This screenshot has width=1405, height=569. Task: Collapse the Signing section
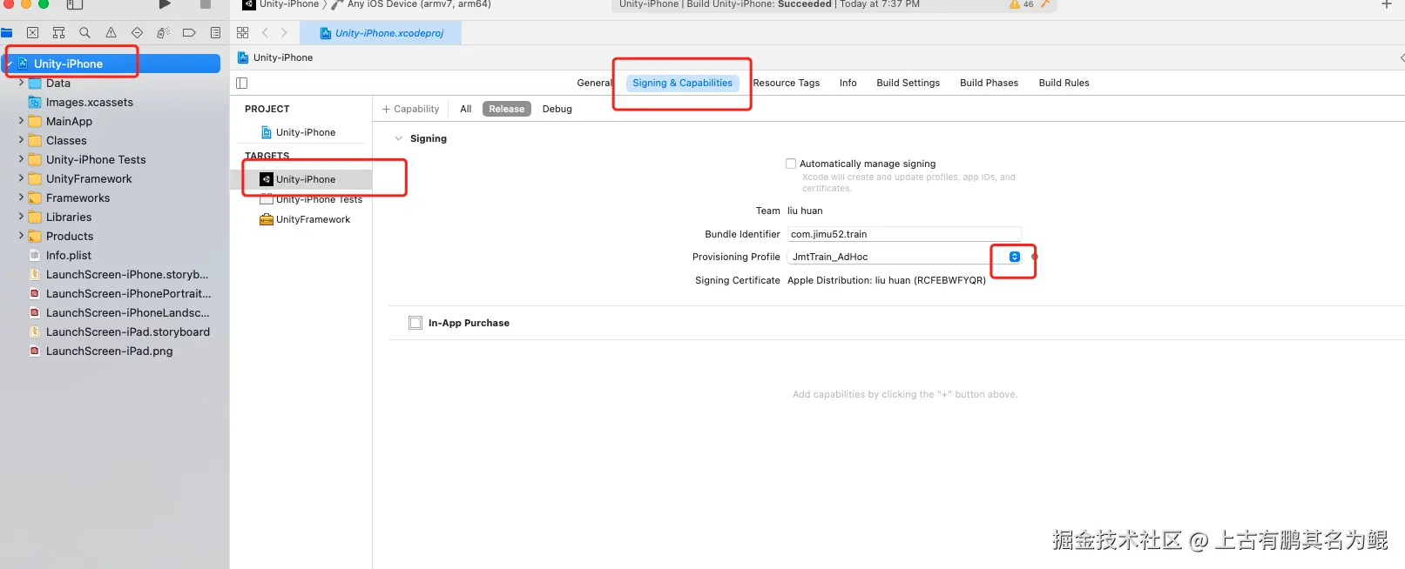[x=399, y=138]
